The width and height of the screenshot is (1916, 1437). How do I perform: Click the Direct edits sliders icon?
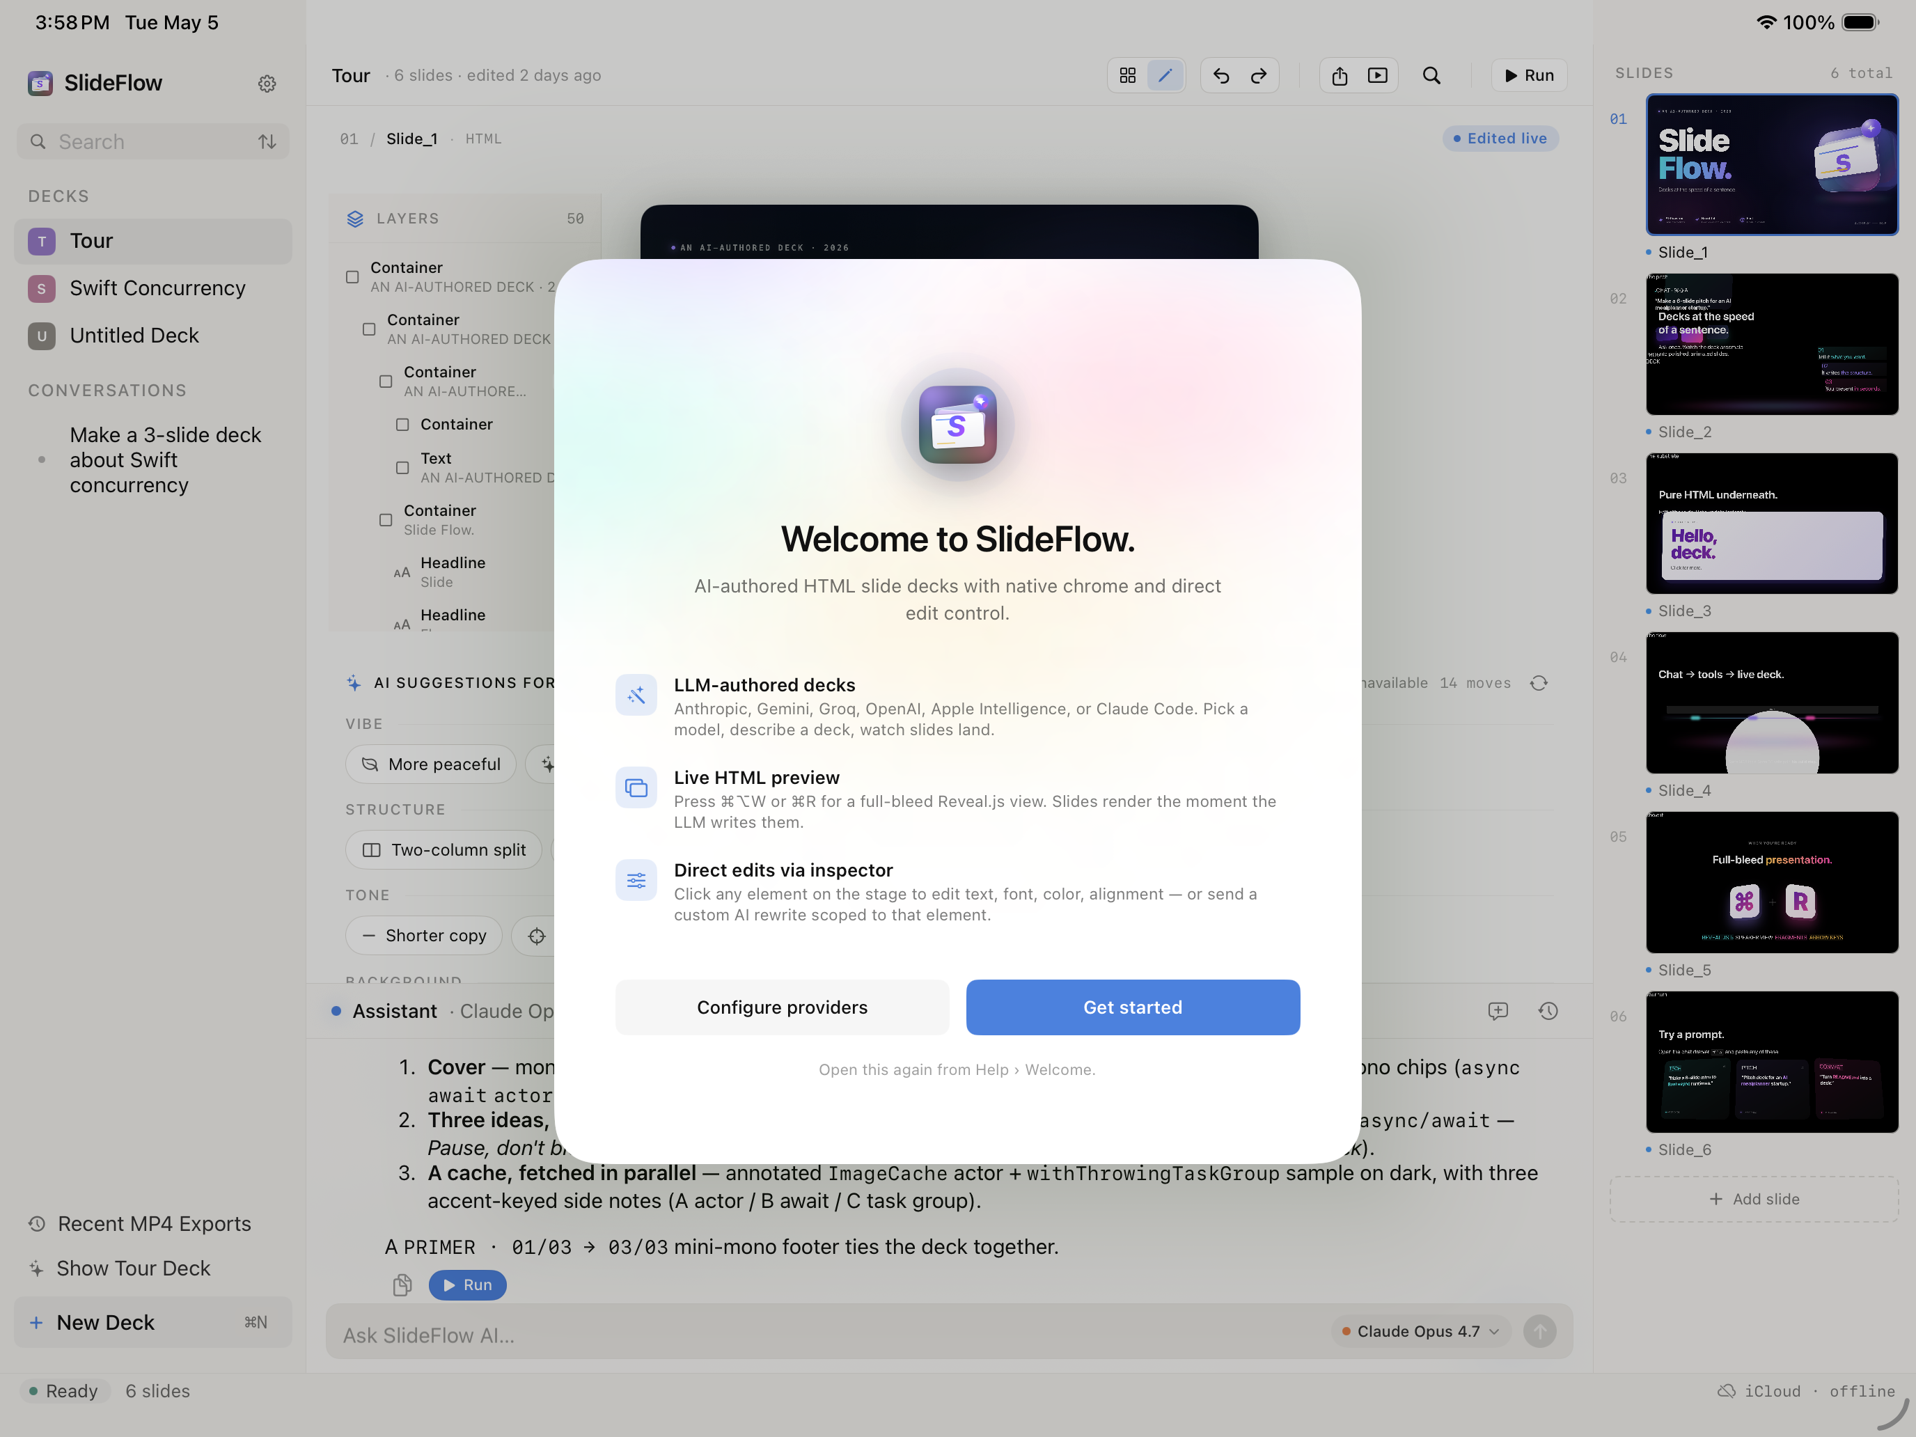(x=636, y=881)
